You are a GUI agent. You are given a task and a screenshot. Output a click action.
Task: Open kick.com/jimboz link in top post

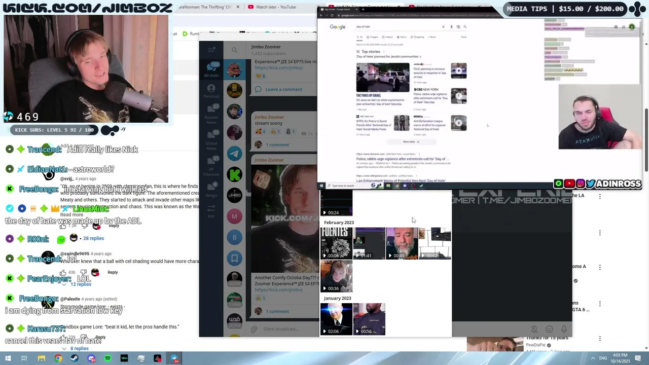[x=279, y=67]
